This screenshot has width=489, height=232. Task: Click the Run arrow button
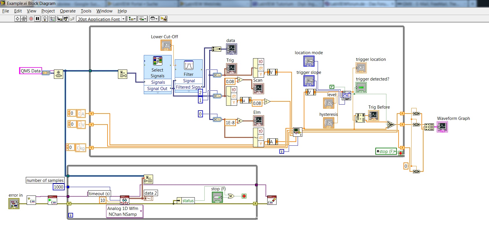tap(17, 19)
